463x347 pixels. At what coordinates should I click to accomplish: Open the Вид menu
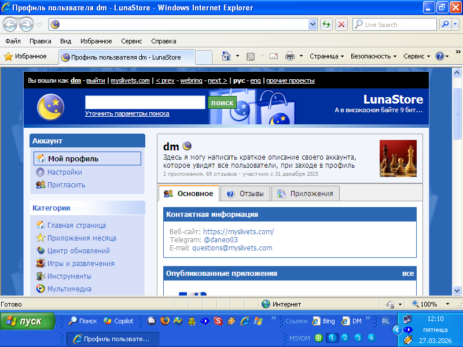tap(65, 41)
